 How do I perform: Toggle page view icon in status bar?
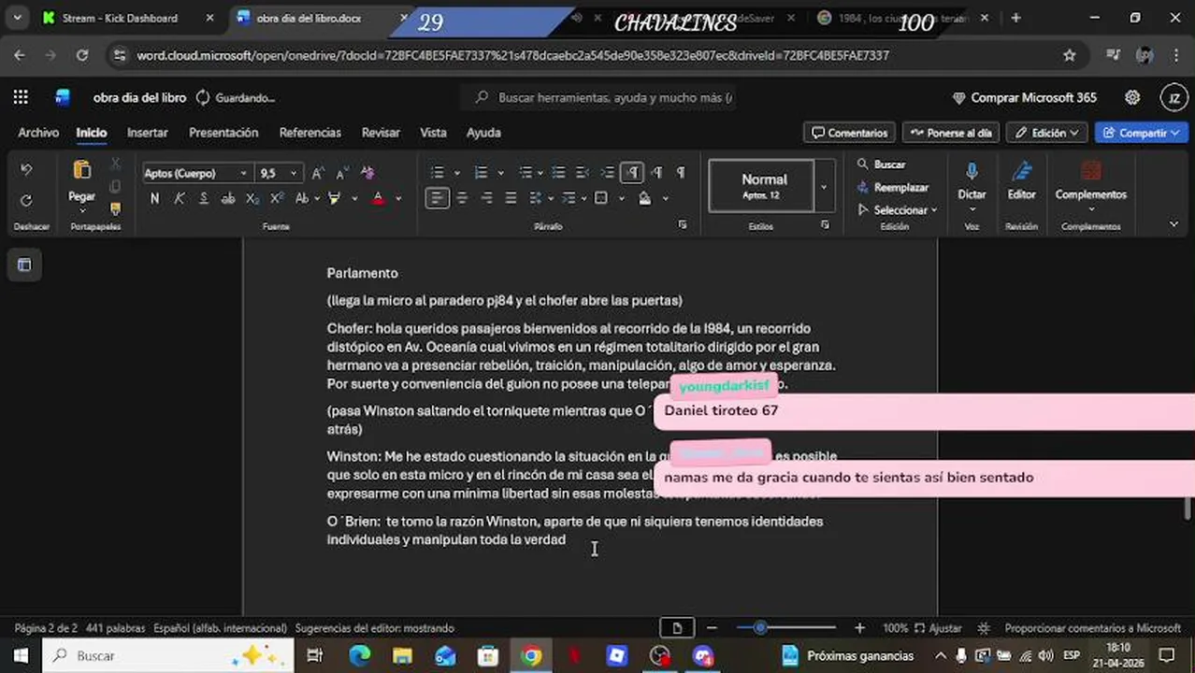(x=677, y=628)
